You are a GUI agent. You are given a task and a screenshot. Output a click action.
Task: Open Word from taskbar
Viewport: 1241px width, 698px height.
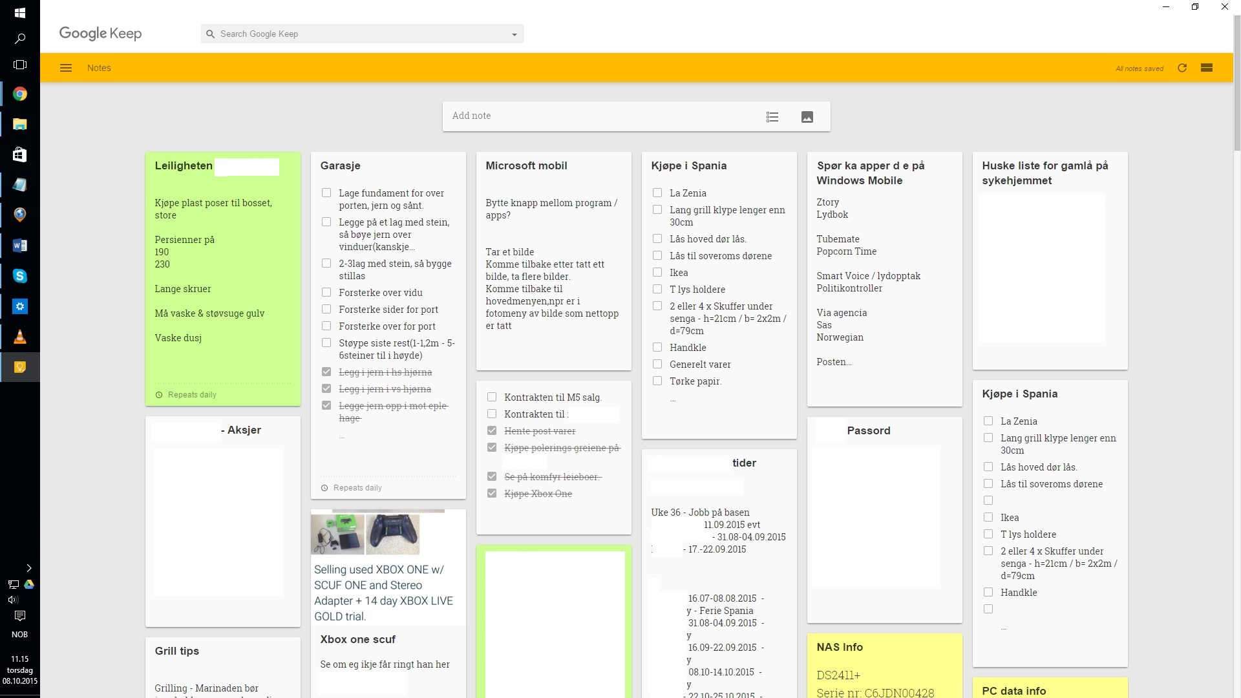(20, 246)
